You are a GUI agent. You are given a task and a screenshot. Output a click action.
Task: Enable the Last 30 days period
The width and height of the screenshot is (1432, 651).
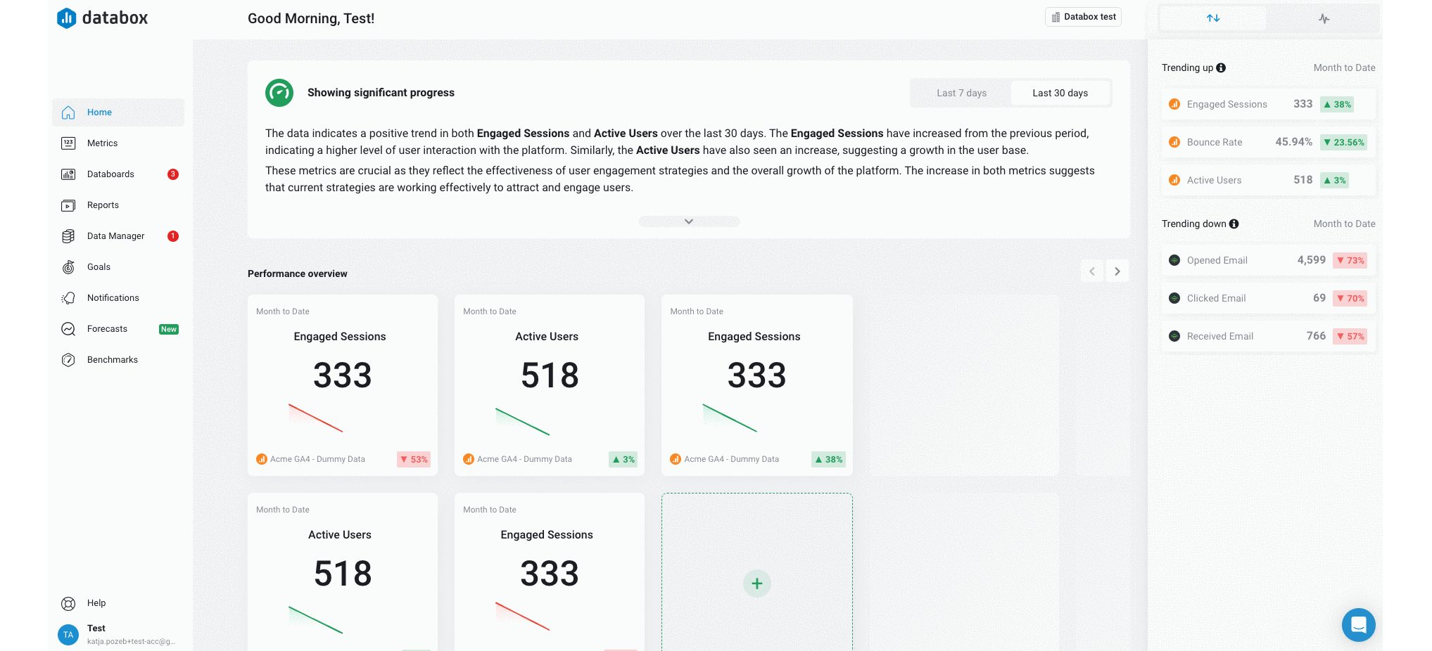[1060, 92]
